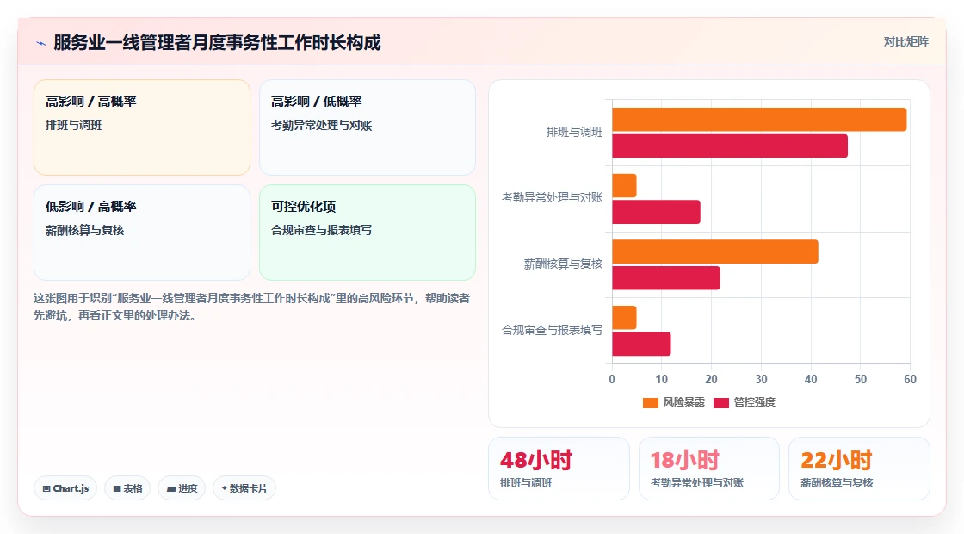Click the 进度 tag icon
The height and width of the screenshot is (534, 964).
click(171, 489)
